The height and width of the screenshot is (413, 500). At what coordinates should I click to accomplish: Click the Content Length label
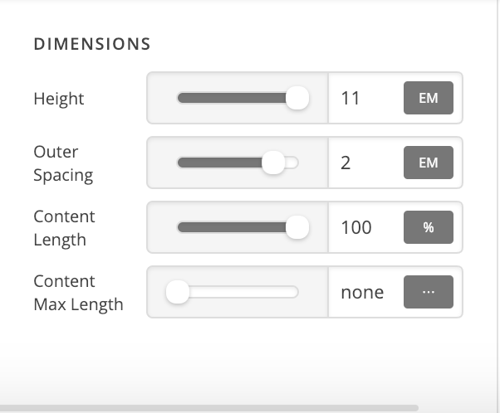point(64,227)
